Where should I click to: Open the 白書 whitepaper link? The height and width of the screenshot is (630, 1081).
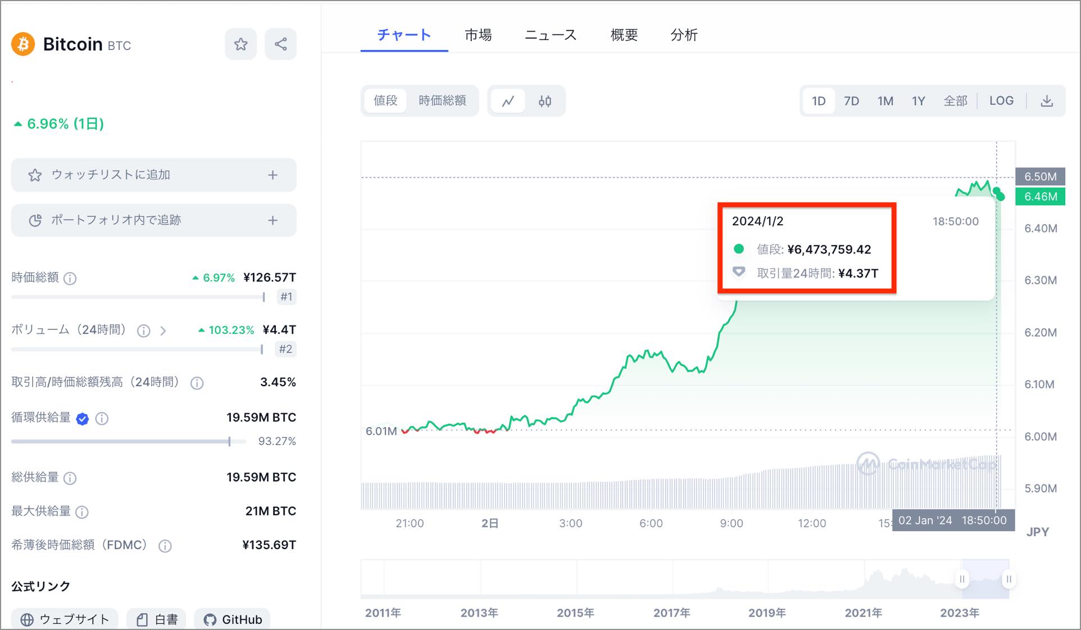pyautogui.click(x=156, y=619)
